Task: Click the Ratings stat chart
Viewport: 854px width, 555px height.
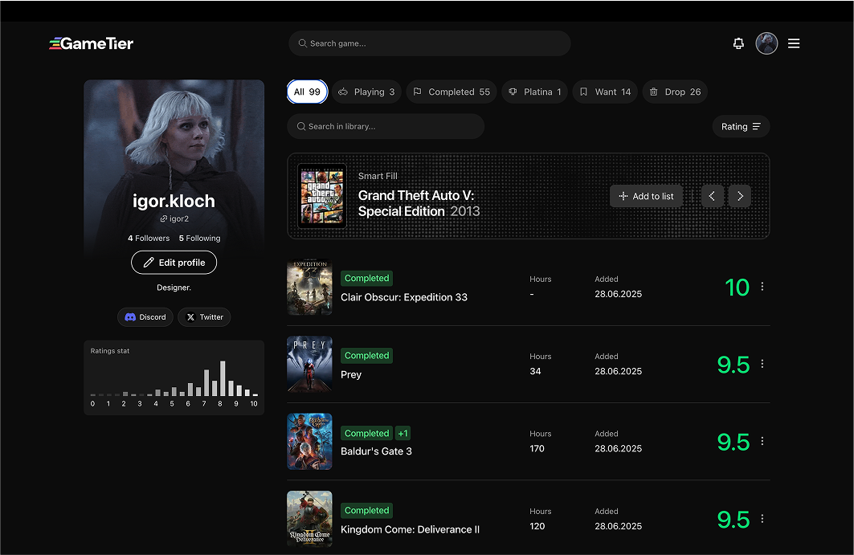Action: click(x=174, y=377)
